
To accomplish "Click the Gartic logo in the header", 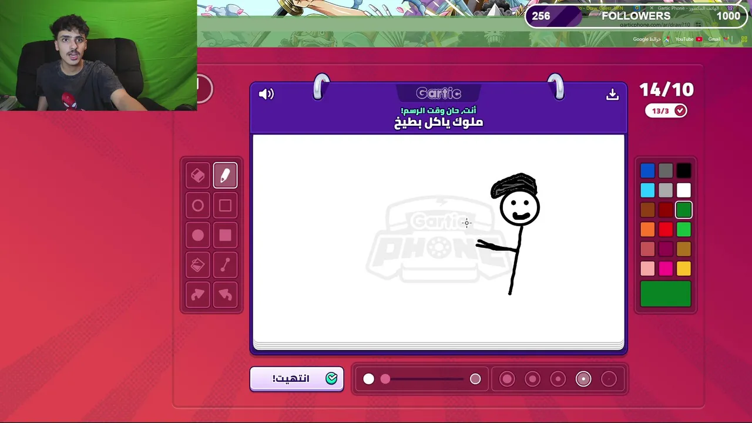I will (x=439, y=93).
